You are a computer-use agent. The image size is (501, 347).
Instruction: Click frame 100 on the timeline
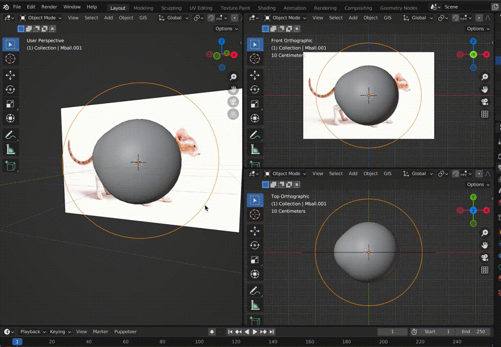point(199,342)
